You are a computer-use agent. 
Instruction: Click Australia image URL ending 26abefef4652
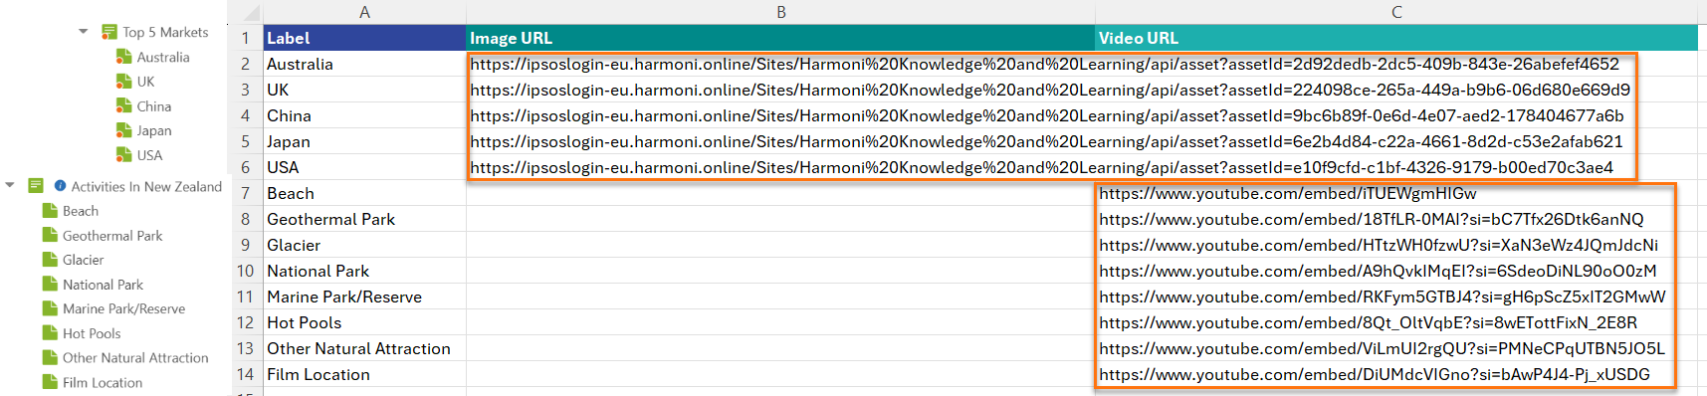pos(1044,64)
